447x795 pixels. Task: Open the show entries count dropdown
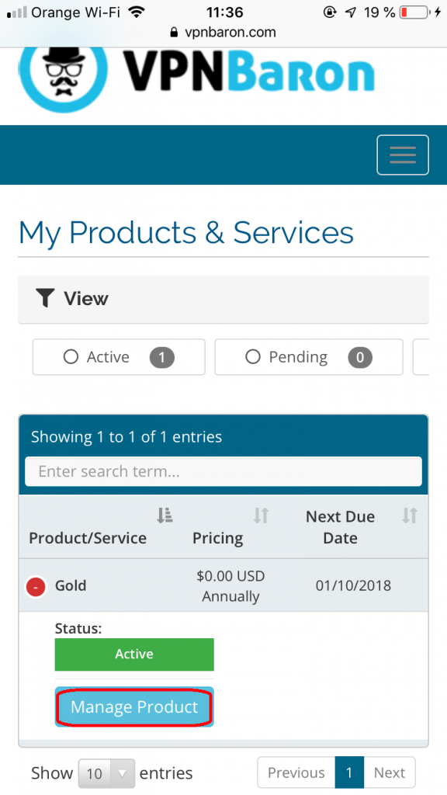click(106, 773)
